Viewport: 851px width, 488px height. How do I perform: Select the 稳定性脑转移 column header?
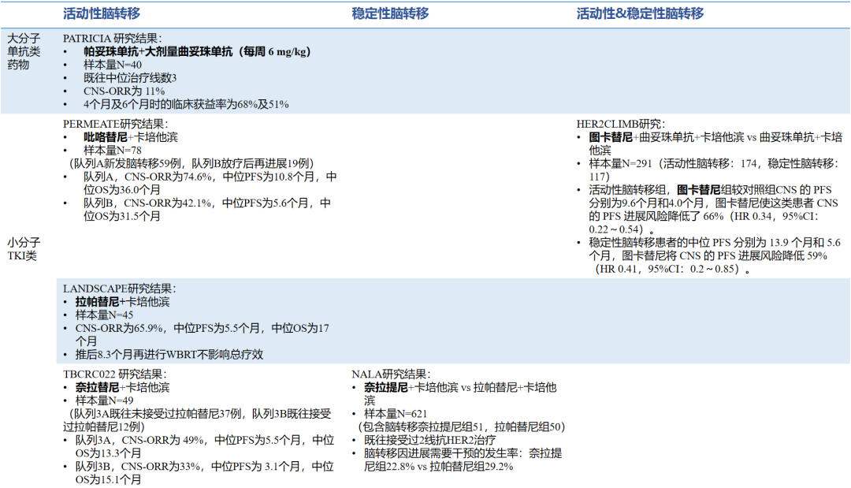(390, 13)
